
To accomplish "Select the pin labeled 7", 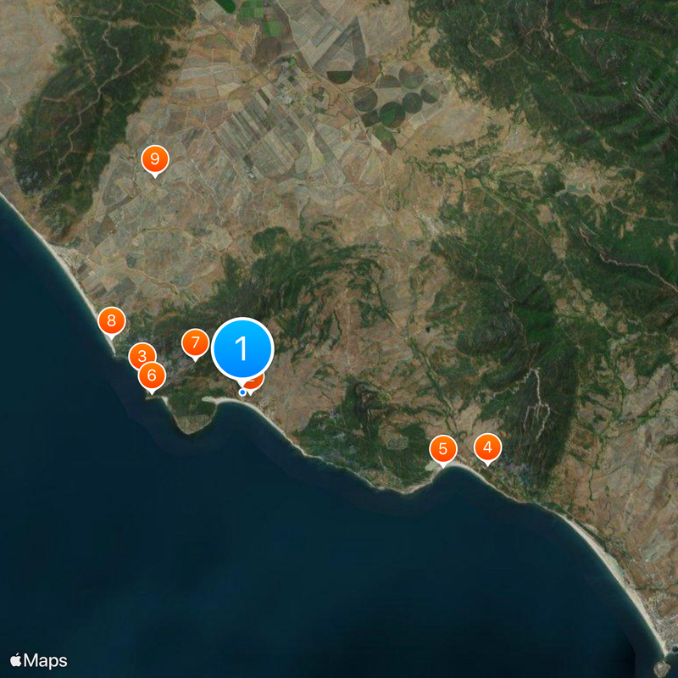I will 196,343.
